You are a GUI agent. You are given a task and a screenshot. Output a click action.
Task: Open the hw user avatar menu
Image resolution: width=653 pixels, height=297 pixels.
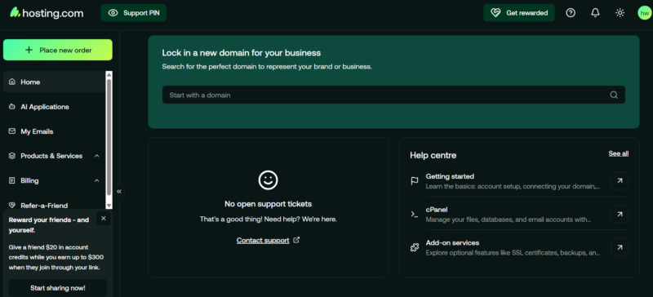click(x=644, y=13)
